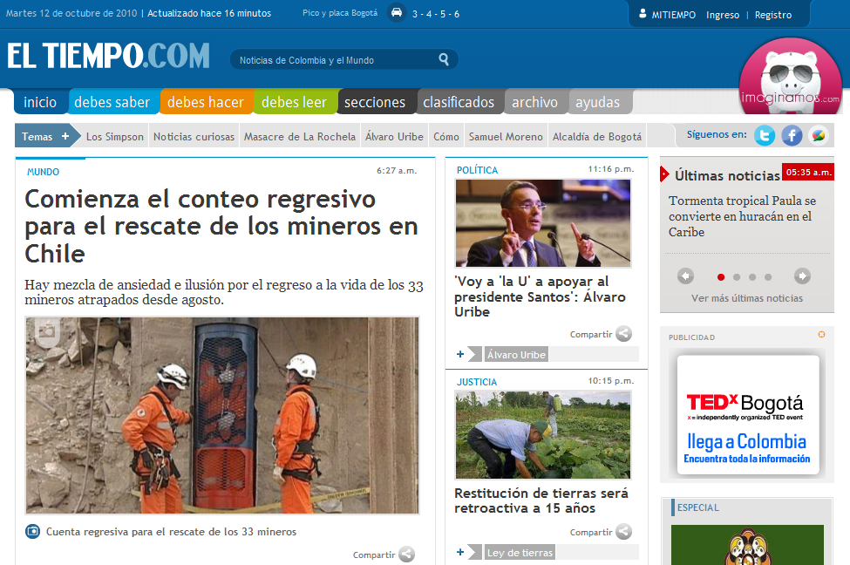The width and height of the screenshot is (850, 565).
Task: Click the TEDx Bogotá advertisement
Action: click(748, 415)
